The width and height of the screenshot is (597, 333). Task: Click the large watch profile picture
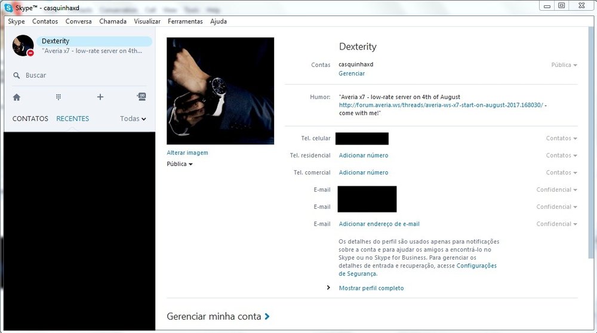[x=220, y=91]
